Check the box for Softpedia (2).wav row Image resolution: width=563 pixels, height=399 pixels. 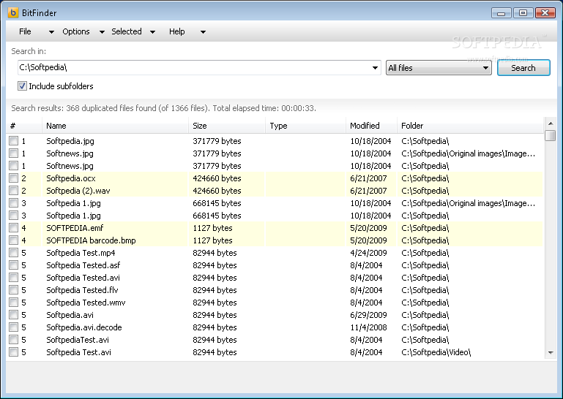[14, 190]
